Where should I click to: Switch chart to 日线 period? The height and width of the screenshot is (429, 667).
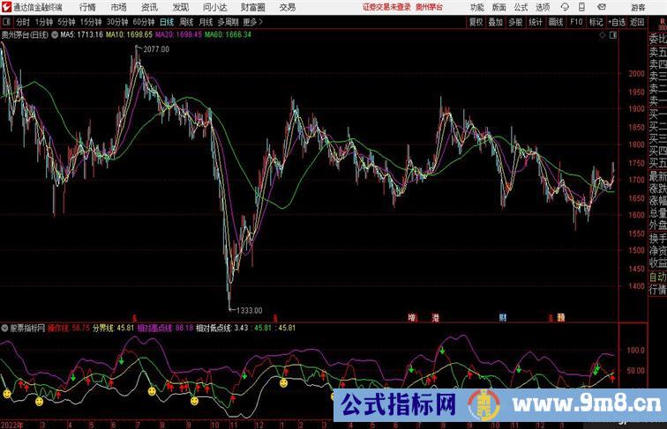coord(166,22)
